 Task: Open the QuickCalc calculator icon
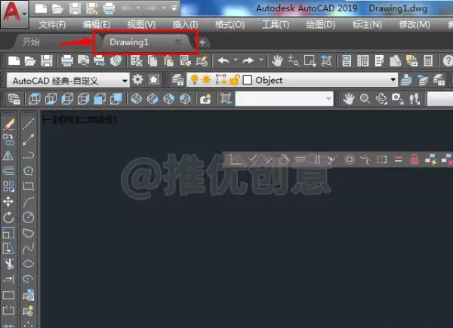pyautogui.click(x=428, y=61)
